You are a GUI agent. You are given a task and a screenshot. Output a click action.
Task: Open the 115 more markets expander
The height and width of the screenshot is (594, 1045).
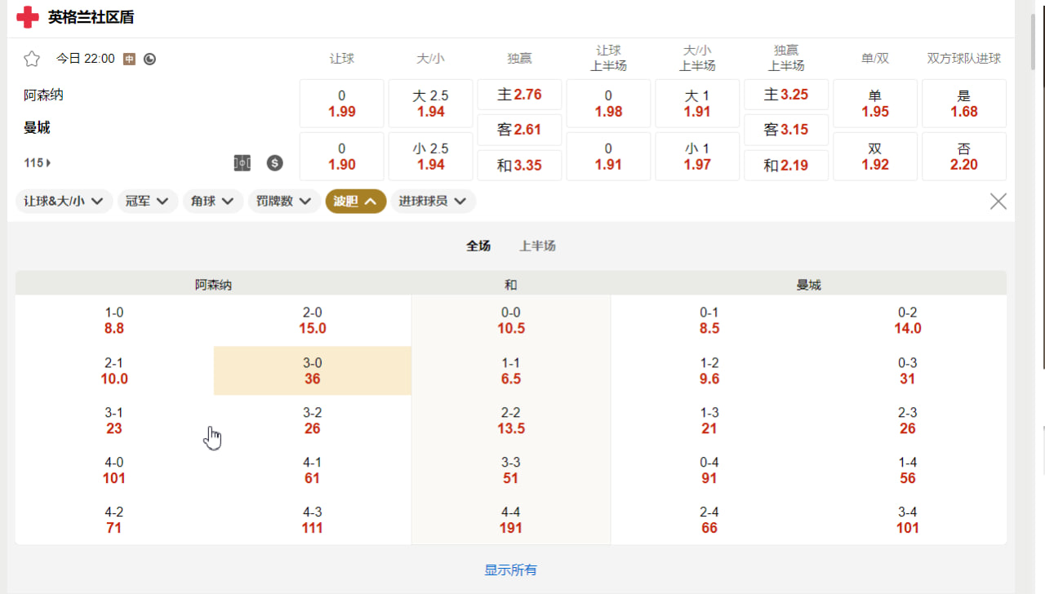38,163
